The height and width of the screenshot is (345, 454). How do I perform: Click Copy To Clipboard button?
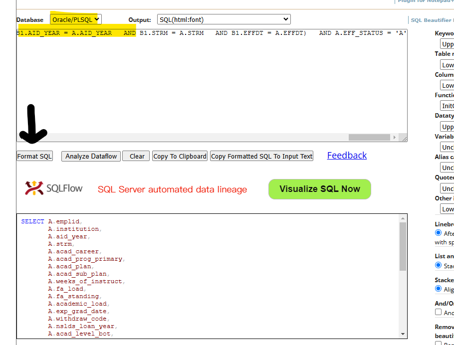click(180, 156)
